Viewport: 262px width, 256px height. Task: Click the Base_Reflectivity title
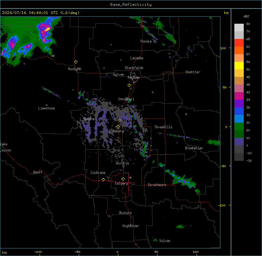pyautogui.click(x=131, y=5)
